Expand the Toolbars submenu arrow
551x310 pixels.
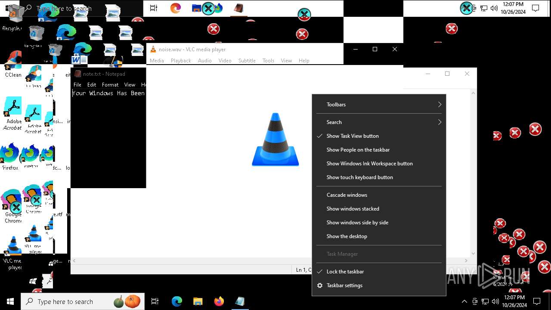click(440, 105)
